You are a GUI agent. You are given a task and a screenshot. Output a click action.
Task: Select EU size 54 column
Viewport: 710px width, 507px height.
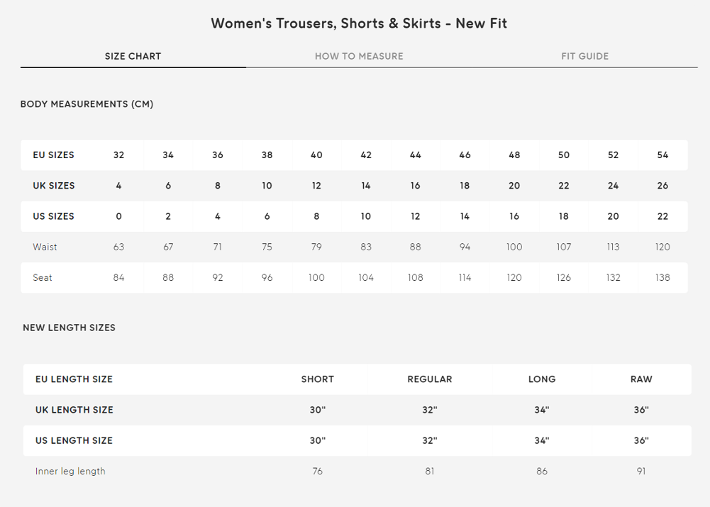tap(662, 155)
